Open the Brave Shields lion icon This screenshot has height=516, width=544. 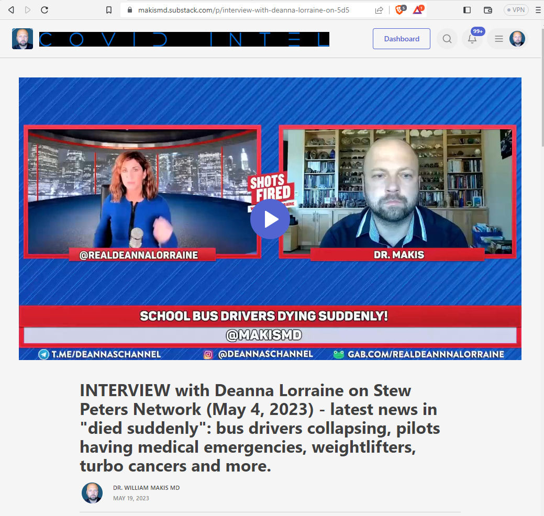click(401, 10)
